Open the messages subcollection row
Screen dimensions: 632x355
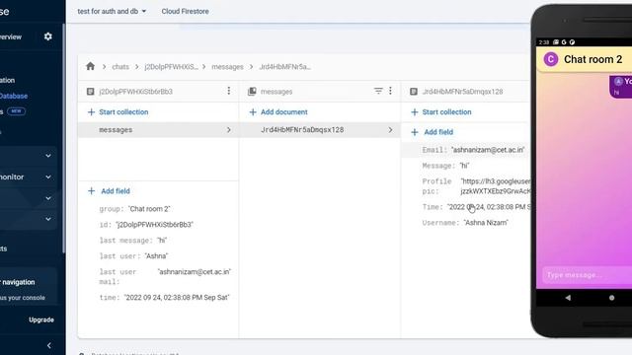click(158, 130)
